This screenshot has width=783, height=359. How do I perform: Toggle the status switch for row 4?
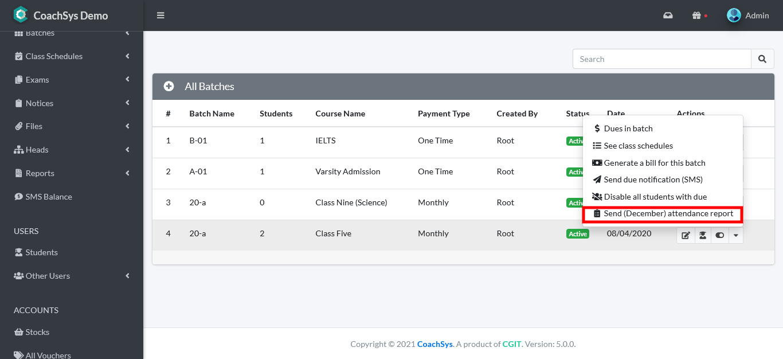point(720,235)
